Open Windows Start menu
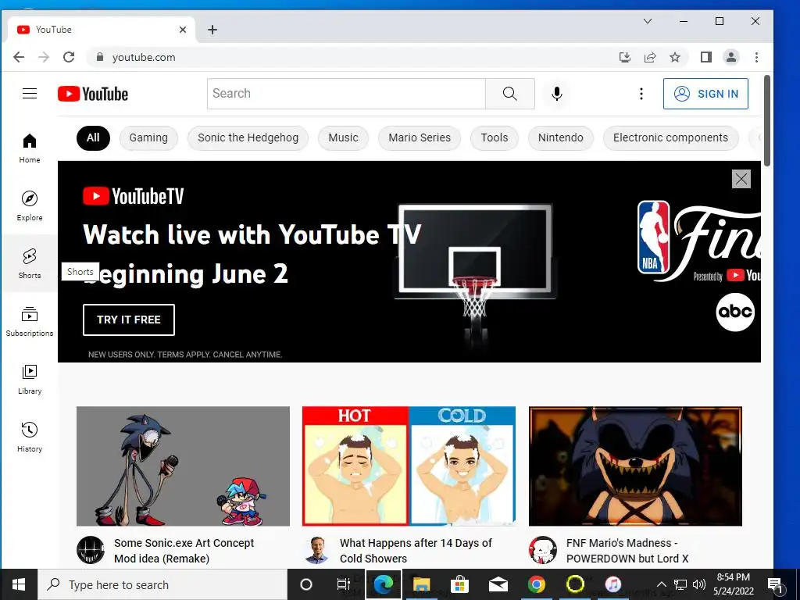 (19, 584)
